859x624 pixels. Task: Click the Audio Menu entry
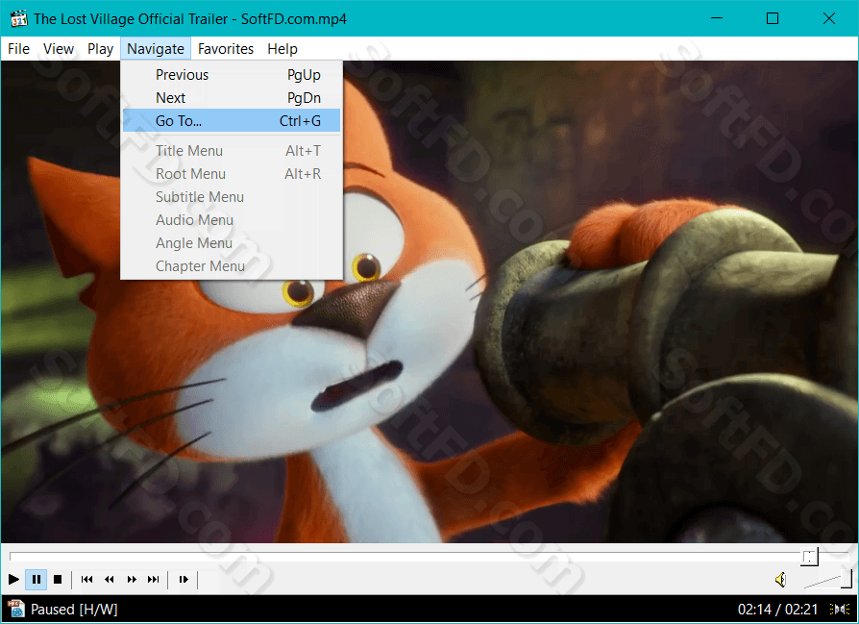click(x=232, y=219)
